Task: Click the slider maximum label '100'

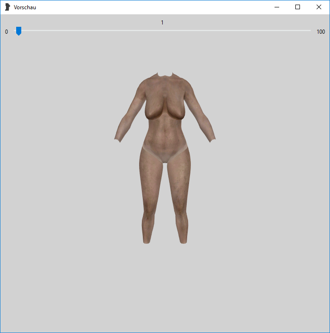Action: tap(321, 32)
